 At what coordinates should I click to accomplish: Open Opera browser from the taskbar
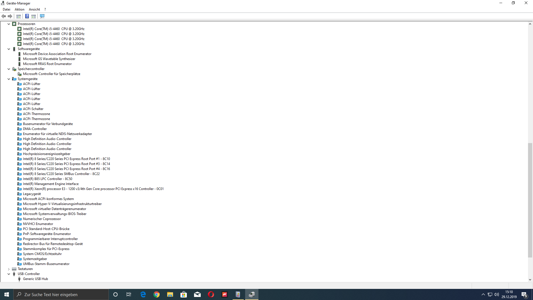click(211, 294)
